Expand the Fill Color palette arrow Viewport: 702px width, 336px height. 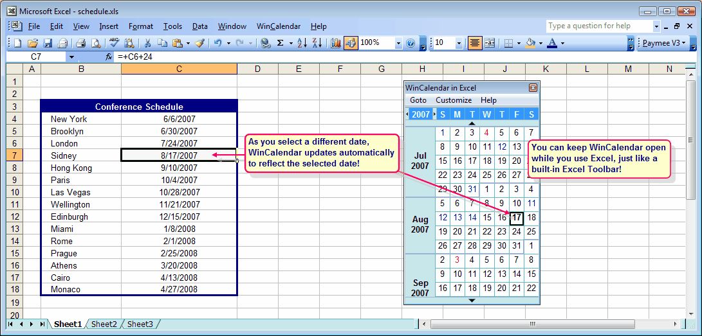[x=541, y=43]
